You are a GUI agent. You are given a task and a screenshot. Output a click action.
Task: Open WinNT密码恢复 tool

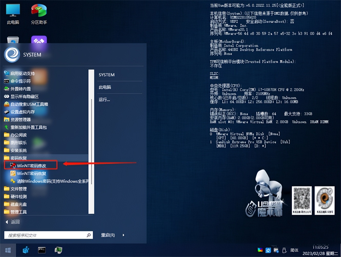[31, 173]
